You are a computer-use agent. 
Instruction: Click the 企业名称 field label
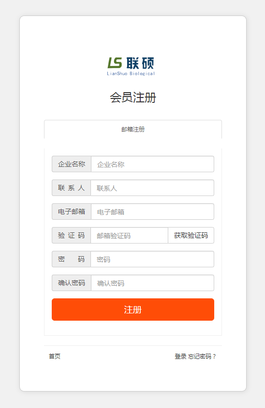(x=72, y=164)
